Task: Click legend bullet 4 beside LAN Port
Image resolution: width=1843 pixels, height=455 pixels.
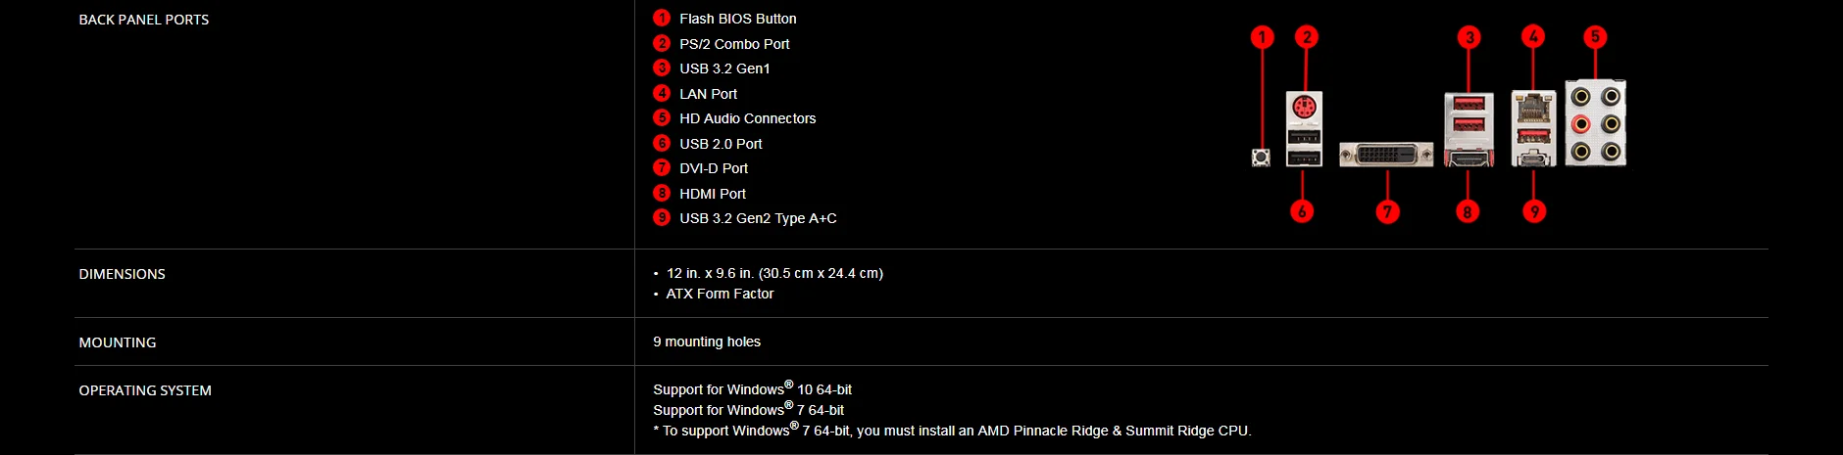Action: click(x=662, y=93)
